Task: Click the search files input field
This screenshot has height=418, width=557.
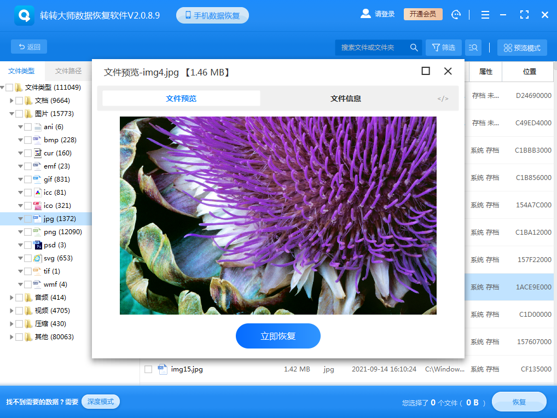Action: tap(372, 48)
